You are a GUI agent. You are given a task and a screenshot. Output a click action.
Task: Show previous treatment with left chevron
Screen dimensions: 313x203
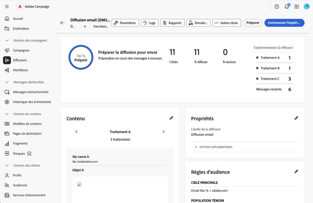point(76,132)
